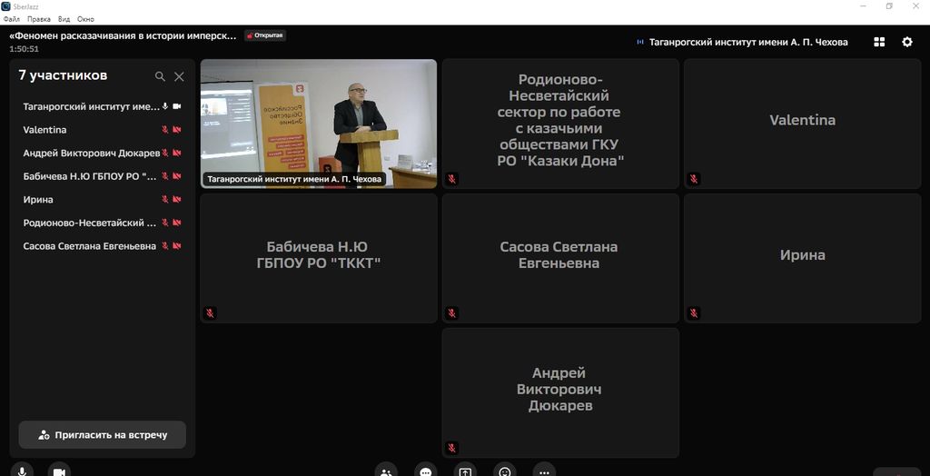Switch the grid layout view icon
The image size is (930, 476).
tap(879, 42)
